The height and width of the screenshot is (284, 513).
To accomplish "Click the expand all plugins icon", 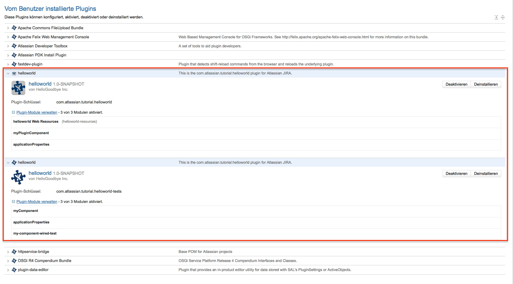I will point(496,17).
